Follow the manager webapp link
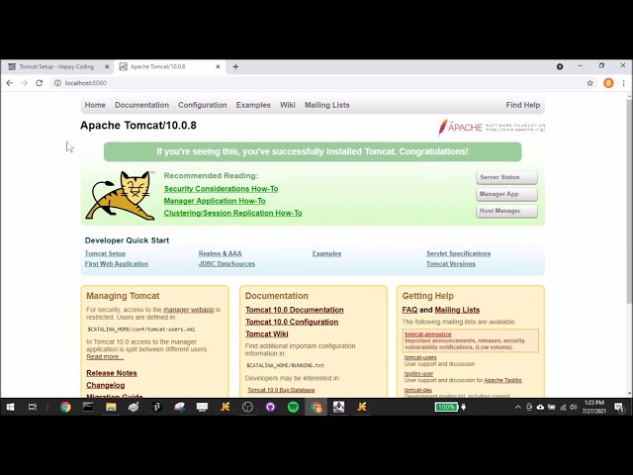Viewport: 633px width, 475px height. (189, 310)
